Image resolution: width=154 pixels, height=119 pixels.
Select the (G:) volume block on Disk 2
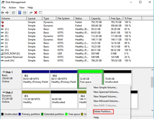(82, 99)
